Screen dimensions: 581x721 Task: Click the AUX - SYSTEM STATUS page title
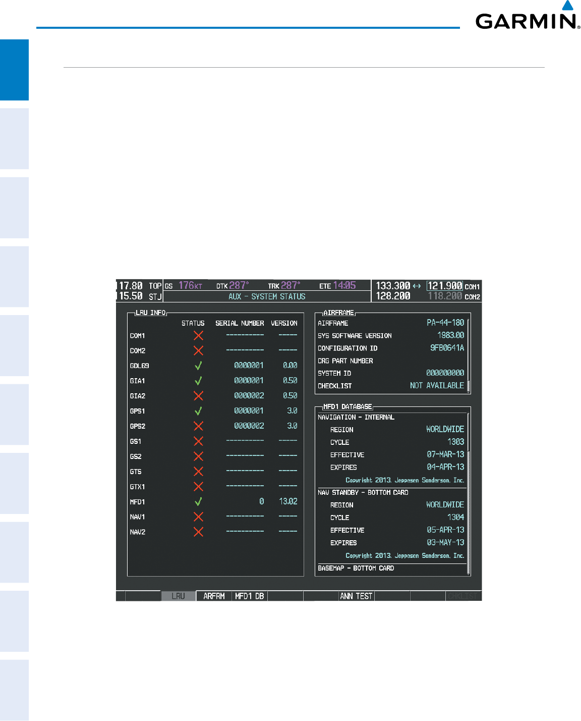coord(267,297)
